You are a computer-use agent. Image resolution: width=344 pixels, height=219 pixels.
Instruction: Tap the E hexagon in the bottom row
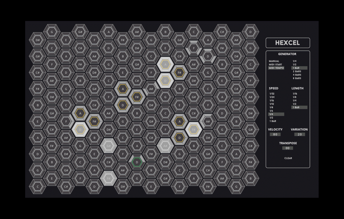151,187
